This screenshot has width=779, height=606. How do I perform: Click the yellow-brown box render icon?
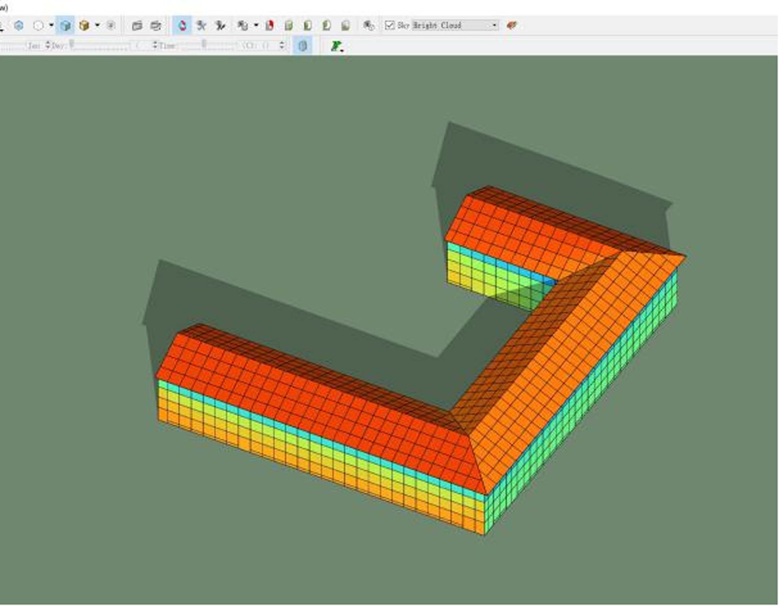point(84,26)
